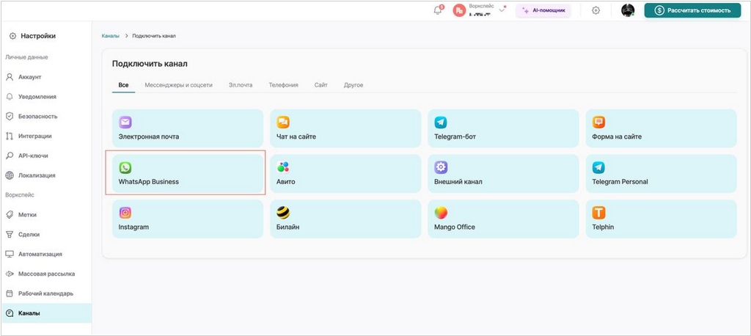The height and width of the screenshot is (336, 751).
Task: Click the Mango Office icon
Action: click(441, 213)
